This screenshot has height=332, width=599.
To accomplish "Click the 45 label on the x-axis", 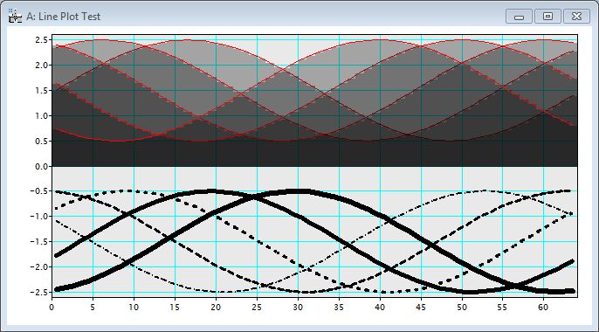I will (421, 308).
